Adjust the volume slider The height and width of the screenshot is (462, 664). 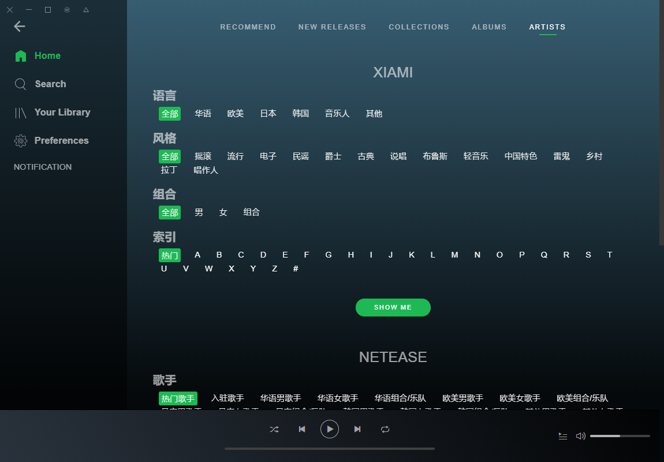tap(620, 436)
